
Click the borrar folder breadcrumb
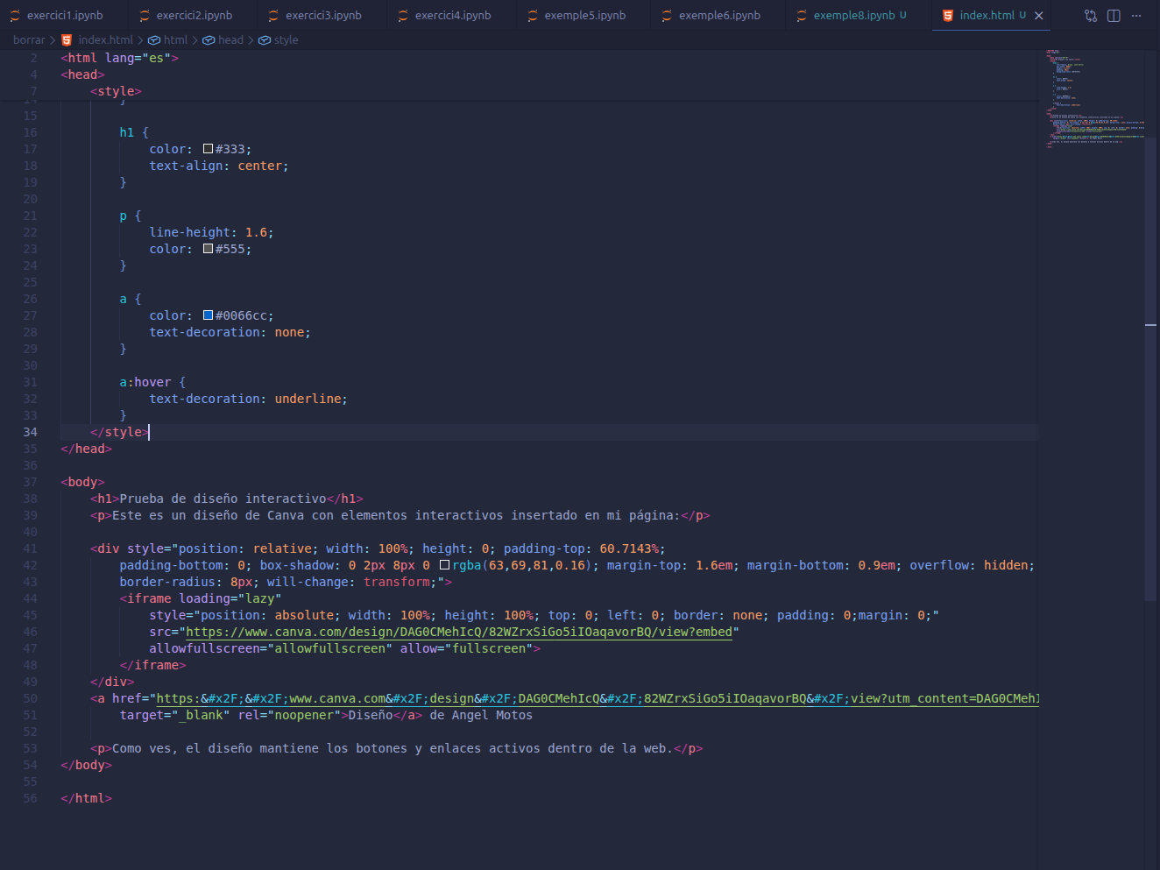point(29,40)
